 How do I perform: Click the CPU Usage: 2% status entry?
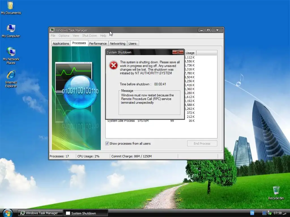click(x=88, y=156)
